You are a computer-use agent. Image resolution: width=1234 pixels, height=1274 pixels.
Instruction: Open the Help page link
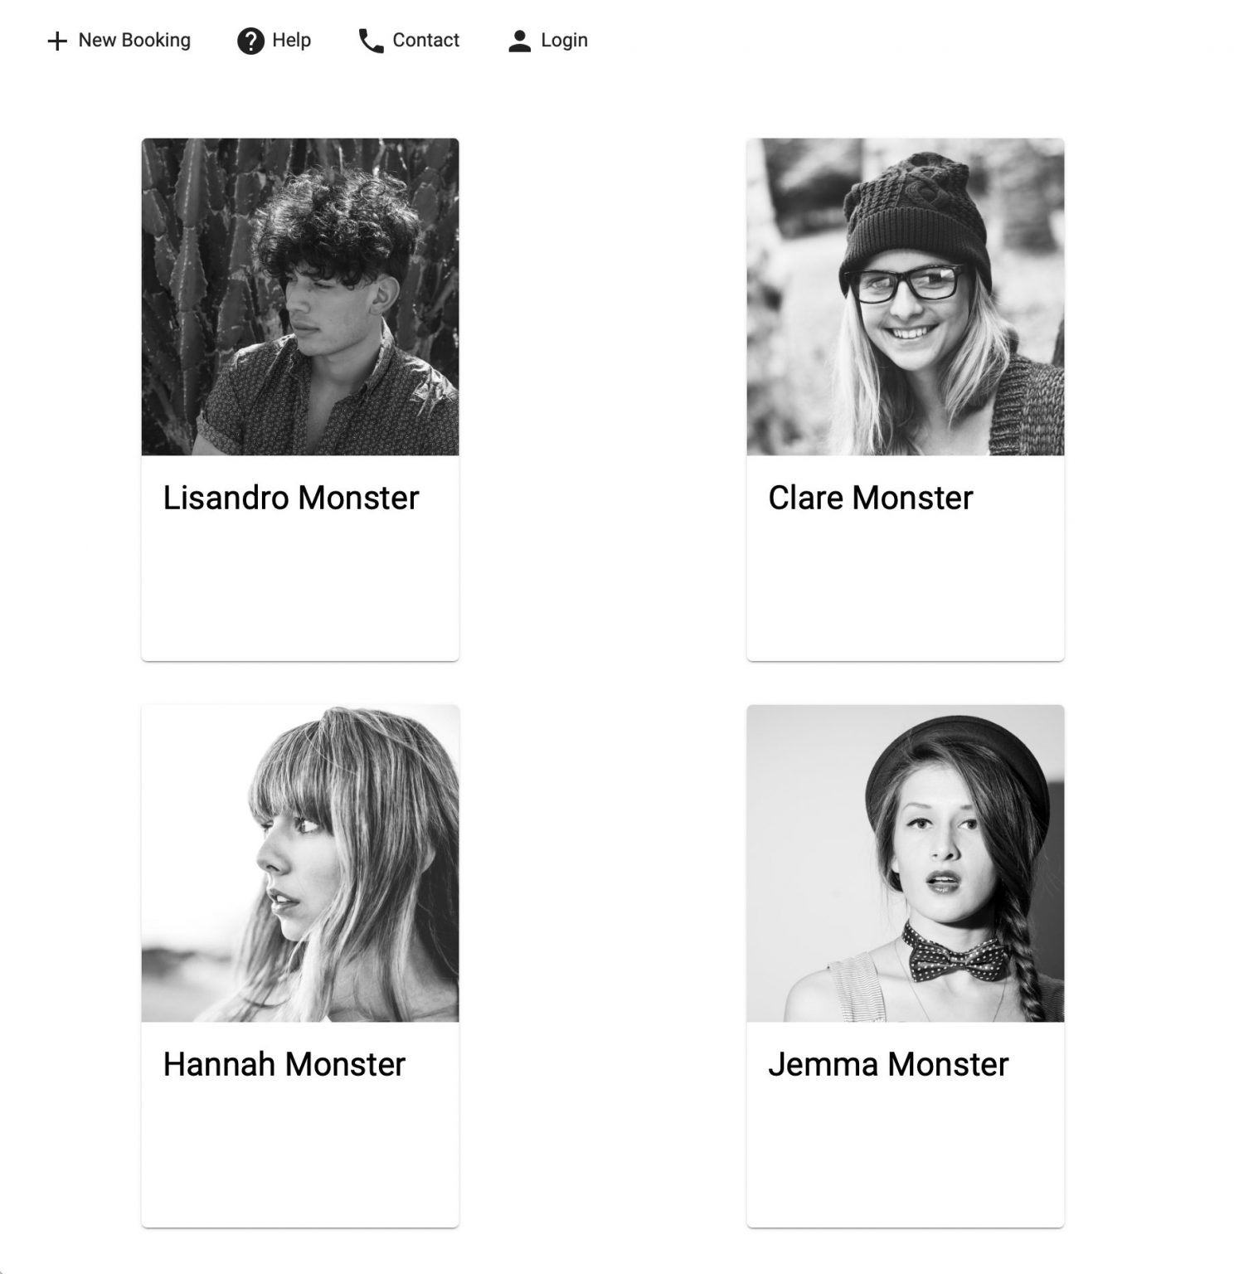(x=274, y=41)
